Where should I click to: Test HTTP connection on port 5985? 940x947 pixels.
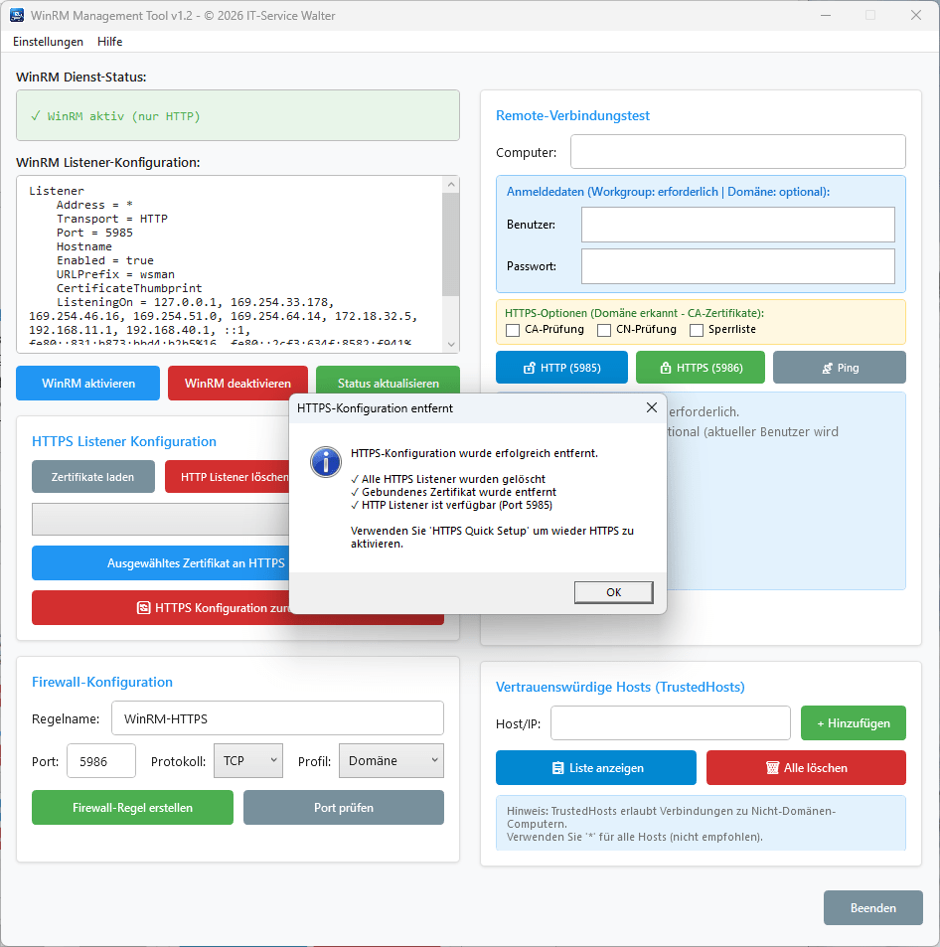click(x=561, y=367)
